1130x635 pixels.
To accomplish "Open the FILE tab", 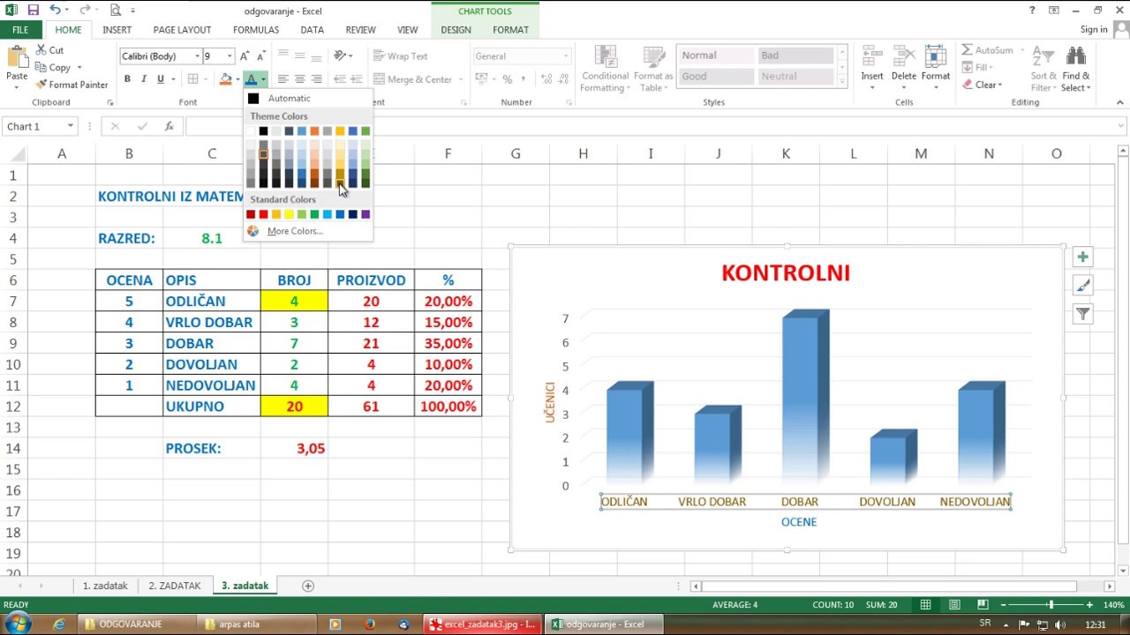I will (19, 30).
